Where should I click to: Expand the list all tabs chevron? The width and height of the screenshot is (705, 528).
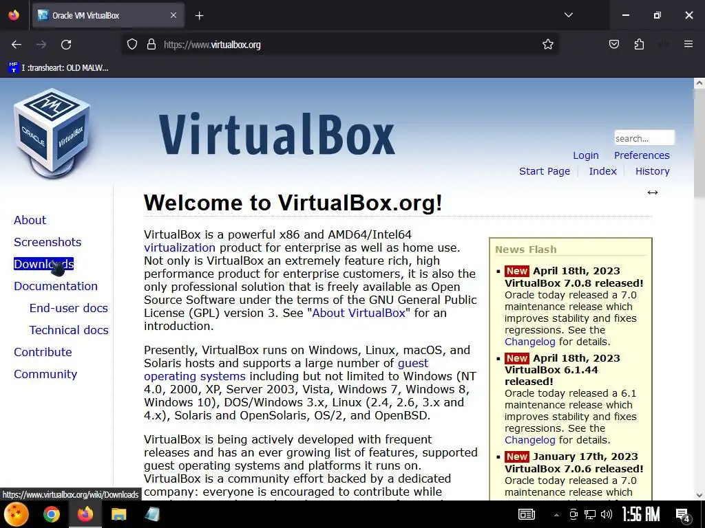point(568,15)
